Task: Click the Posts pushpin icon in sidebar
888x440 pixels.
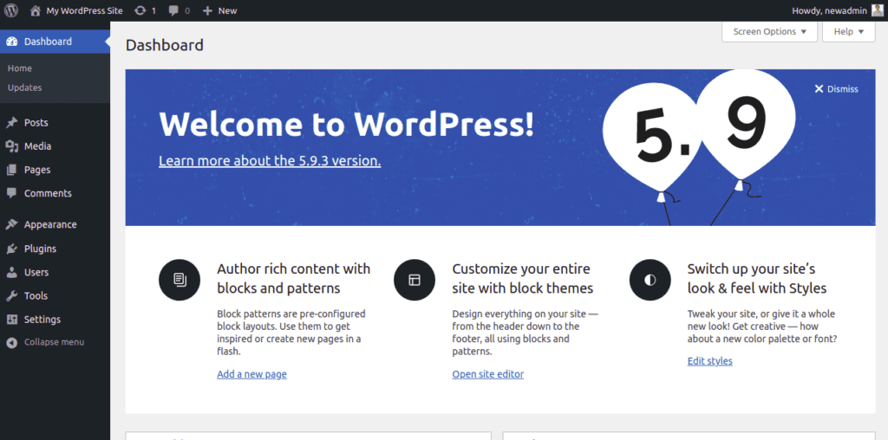Action: click(x=11, y=123)
